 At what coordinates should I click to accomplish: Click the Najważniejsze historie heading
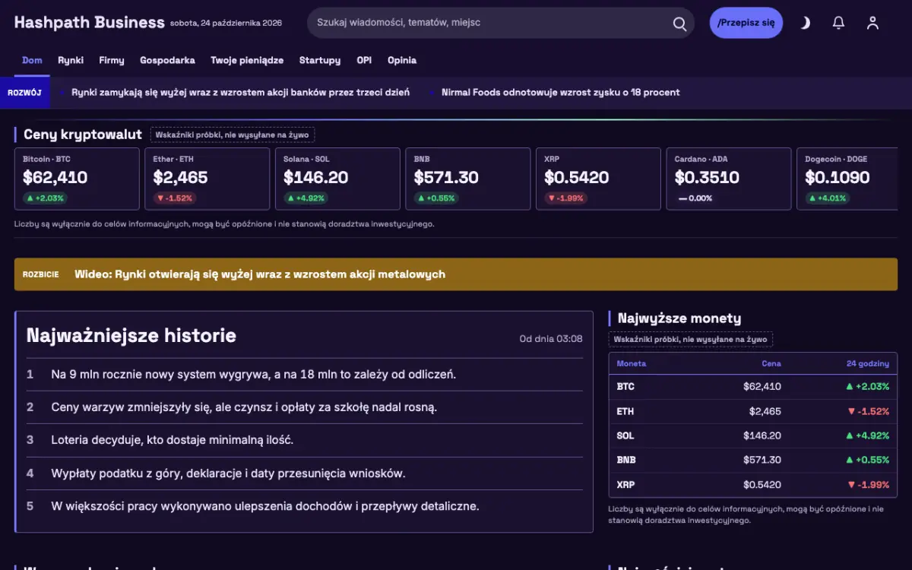[x=131, y=336]
